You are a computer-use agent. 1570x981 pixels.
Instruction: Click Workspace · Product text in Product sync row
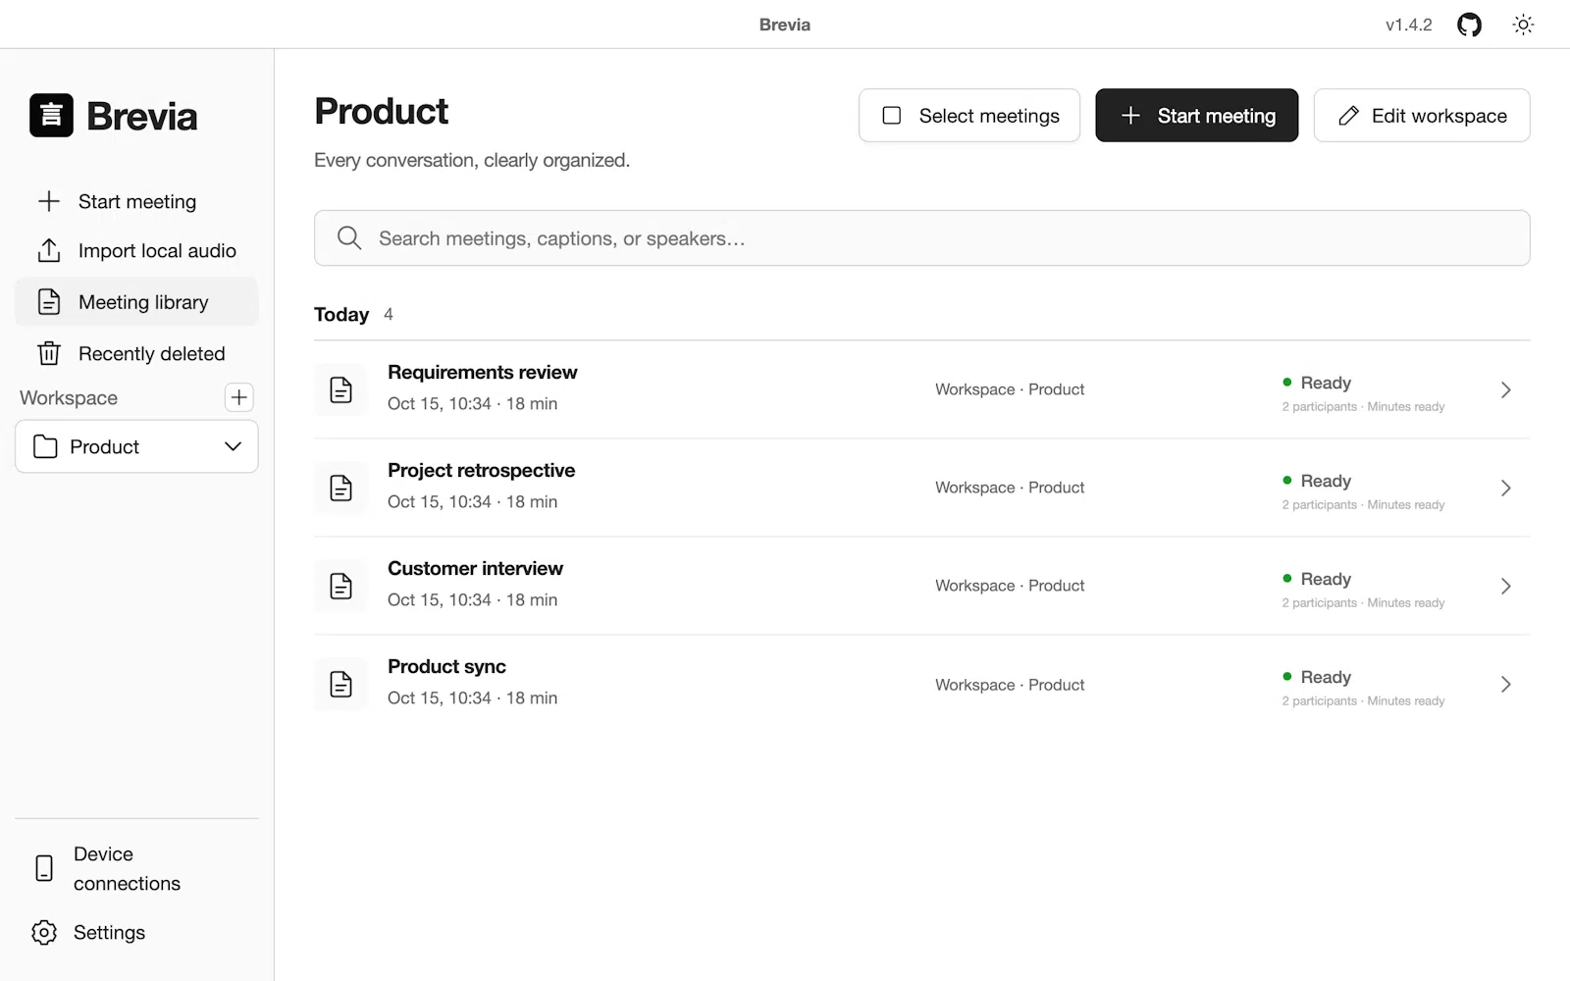1010,685
